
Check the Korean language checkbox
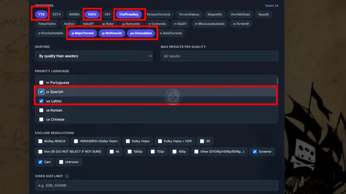(x=41, y=110)
